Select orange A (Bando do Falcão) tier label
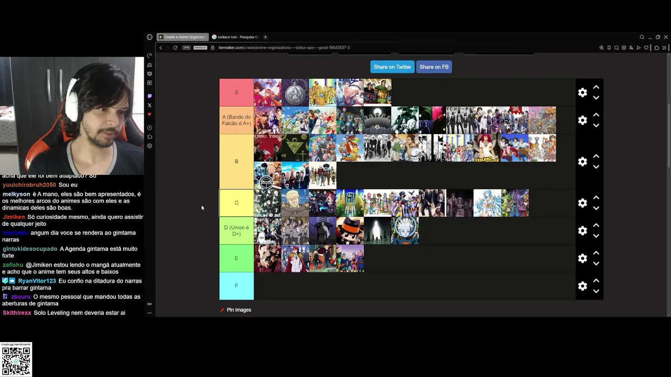This screenshot has width=671, height=377. tap(236, 120)
